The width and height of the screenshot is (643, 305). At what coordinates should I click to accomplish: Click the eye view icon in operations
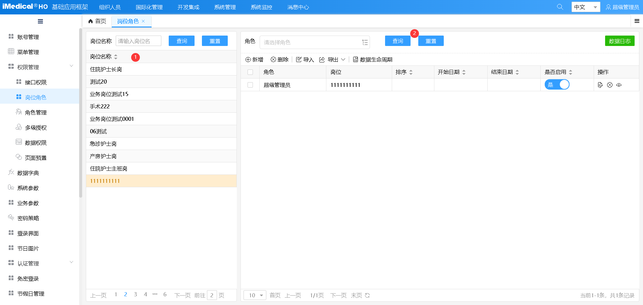click(619, 85)
